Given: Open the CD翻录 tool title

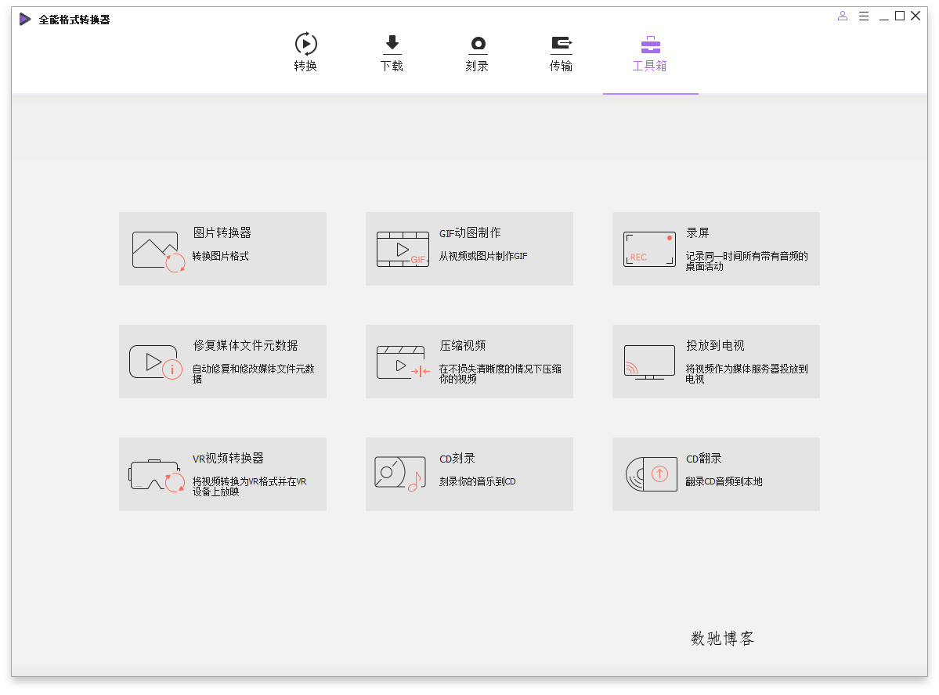Looking at the screenshot, I should coord(704,458).
